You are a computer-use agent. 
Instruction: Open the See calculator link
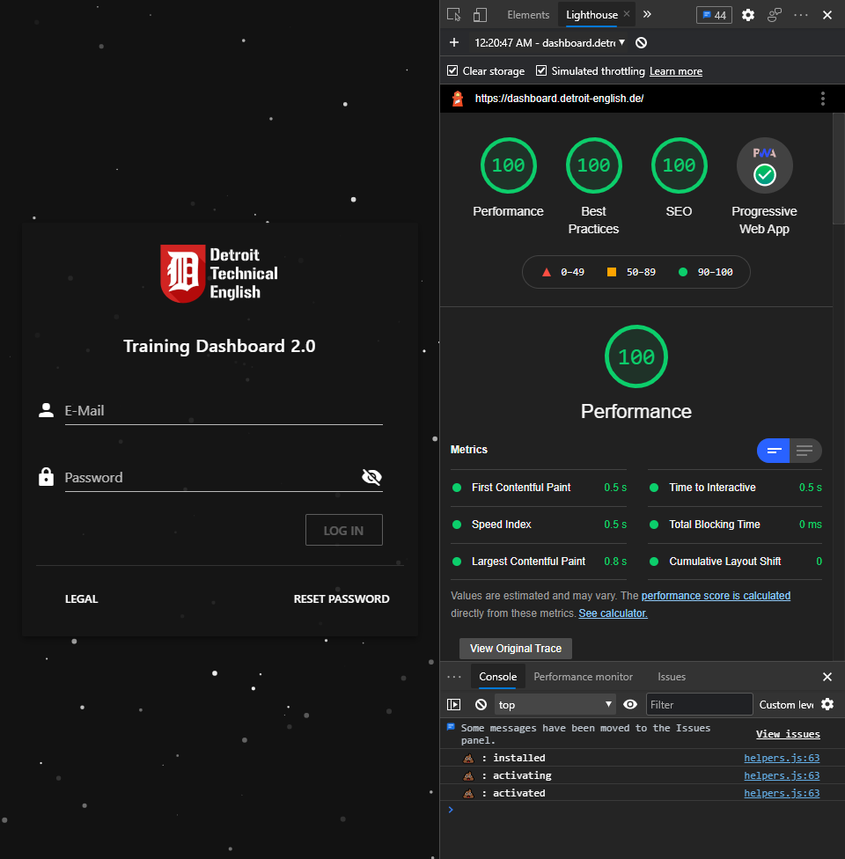(613, 613)
